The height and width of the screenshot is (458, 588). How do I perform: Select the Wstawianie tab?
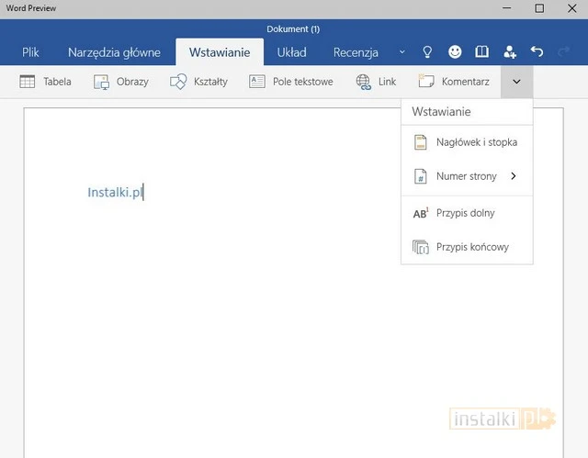point(220,52)
